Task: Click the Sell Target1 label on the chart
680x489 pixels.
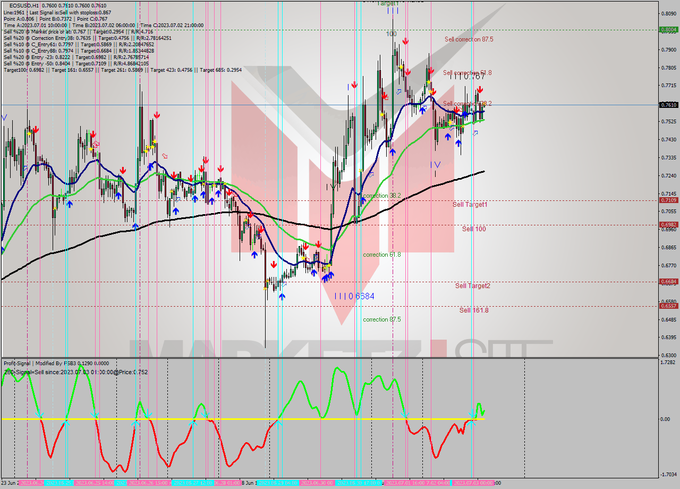Action: pos(470,205)
